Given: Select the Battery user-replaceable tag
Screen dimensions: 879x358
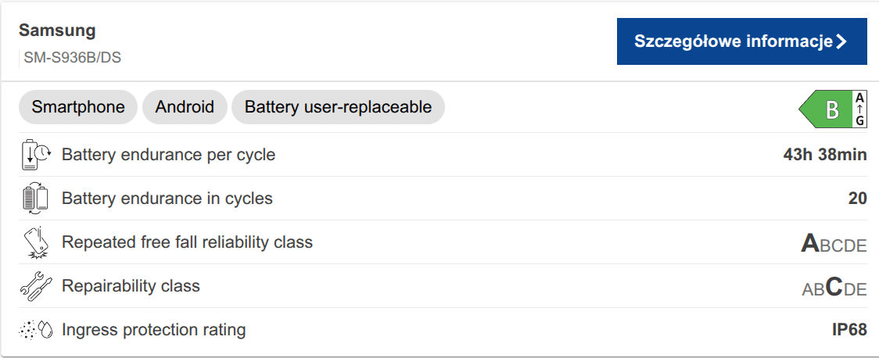Looking at the screenshot, I should tap(338, 107).
